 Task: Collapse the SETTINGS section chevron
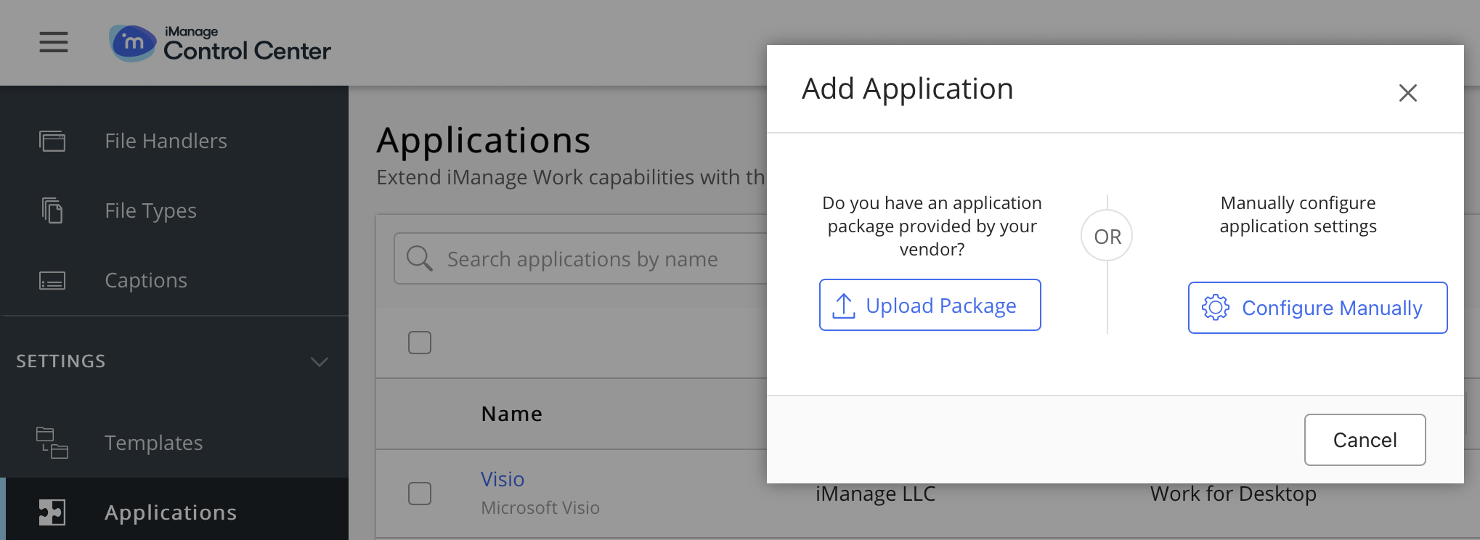point(320,361)
